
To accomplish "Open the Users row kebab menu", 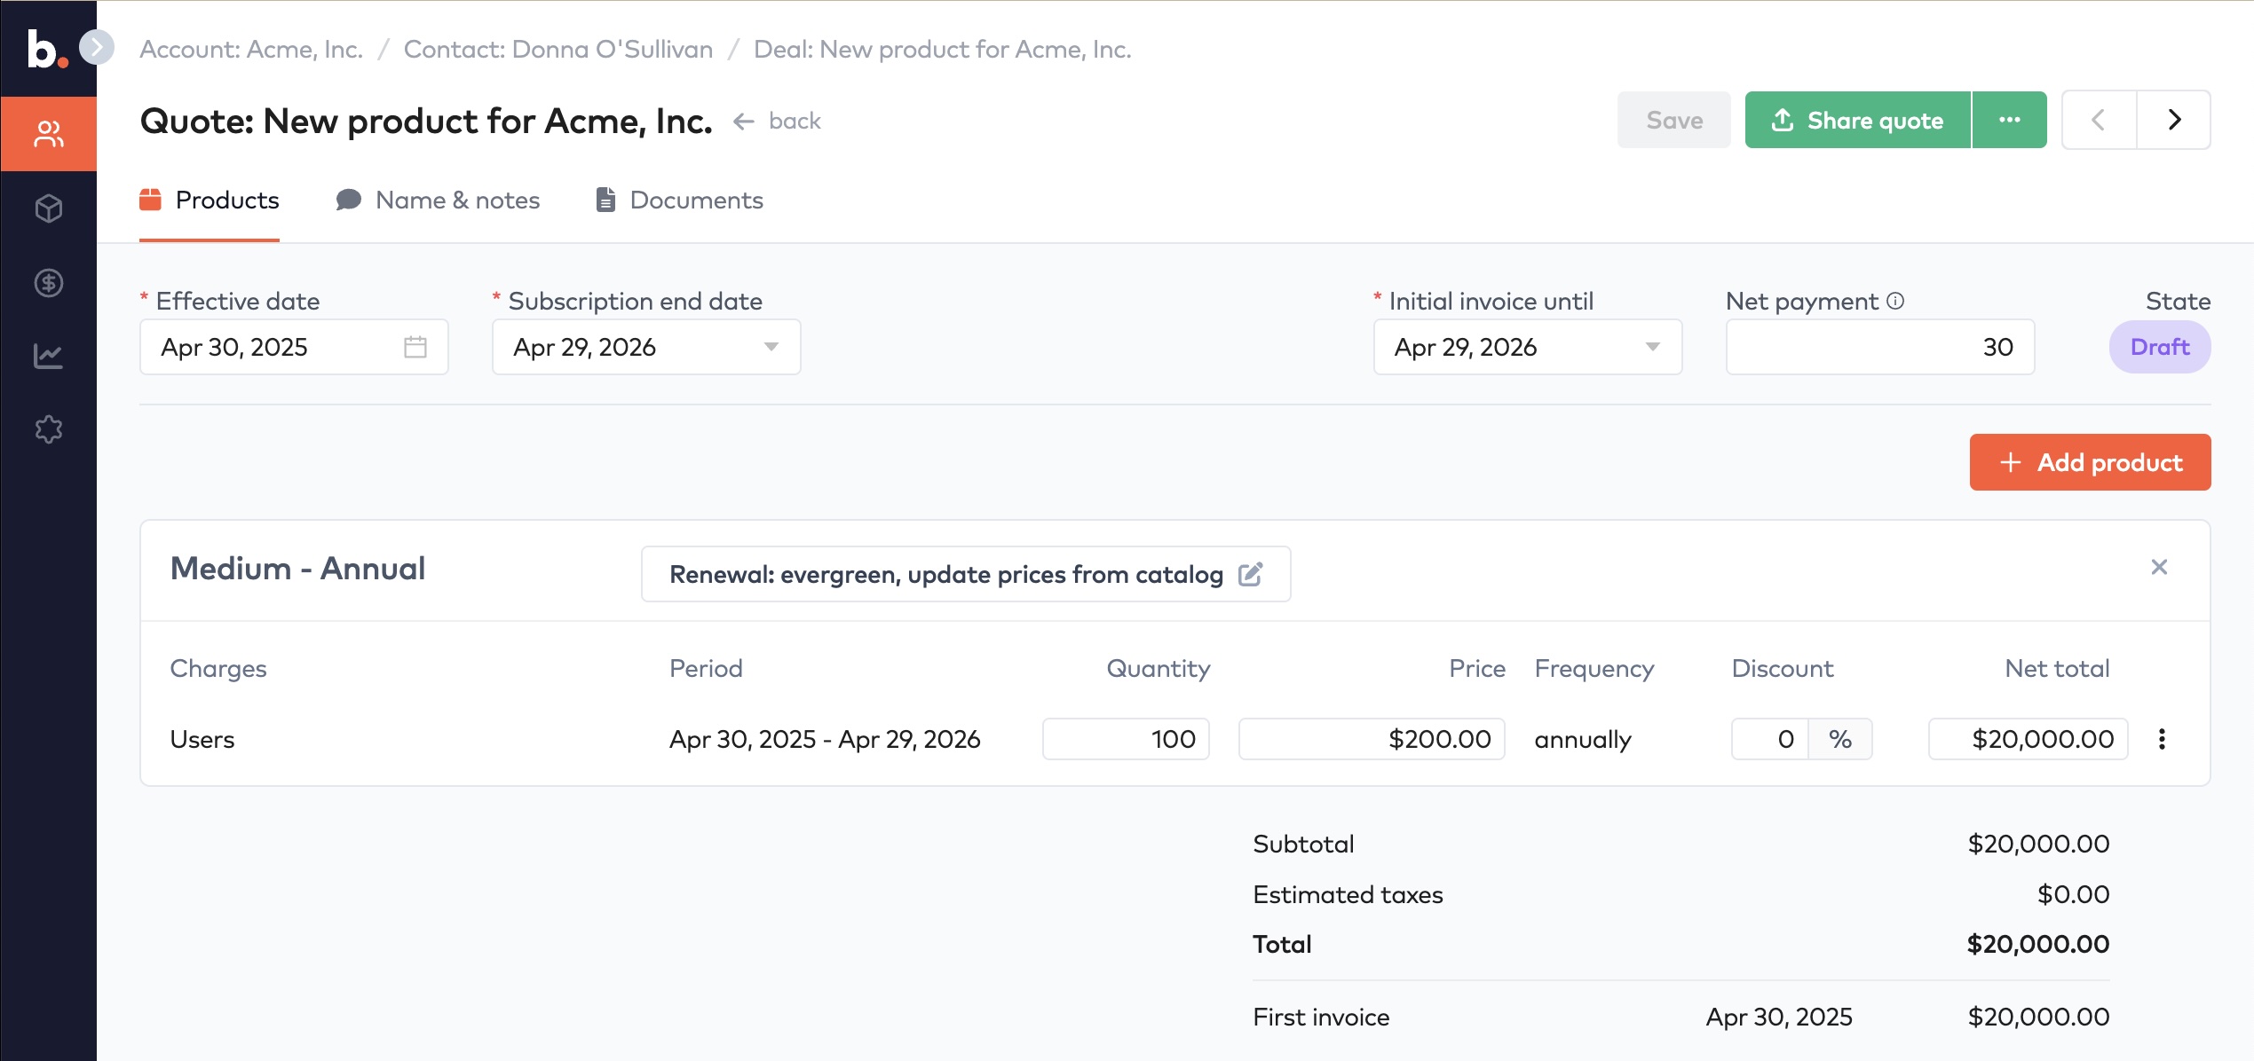I will tap(2163, 739).
